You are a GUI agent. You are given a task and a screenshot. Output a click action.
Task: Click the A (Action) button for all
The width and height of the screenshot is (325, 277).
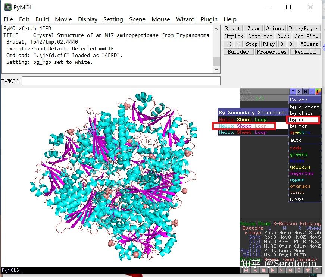293,91
